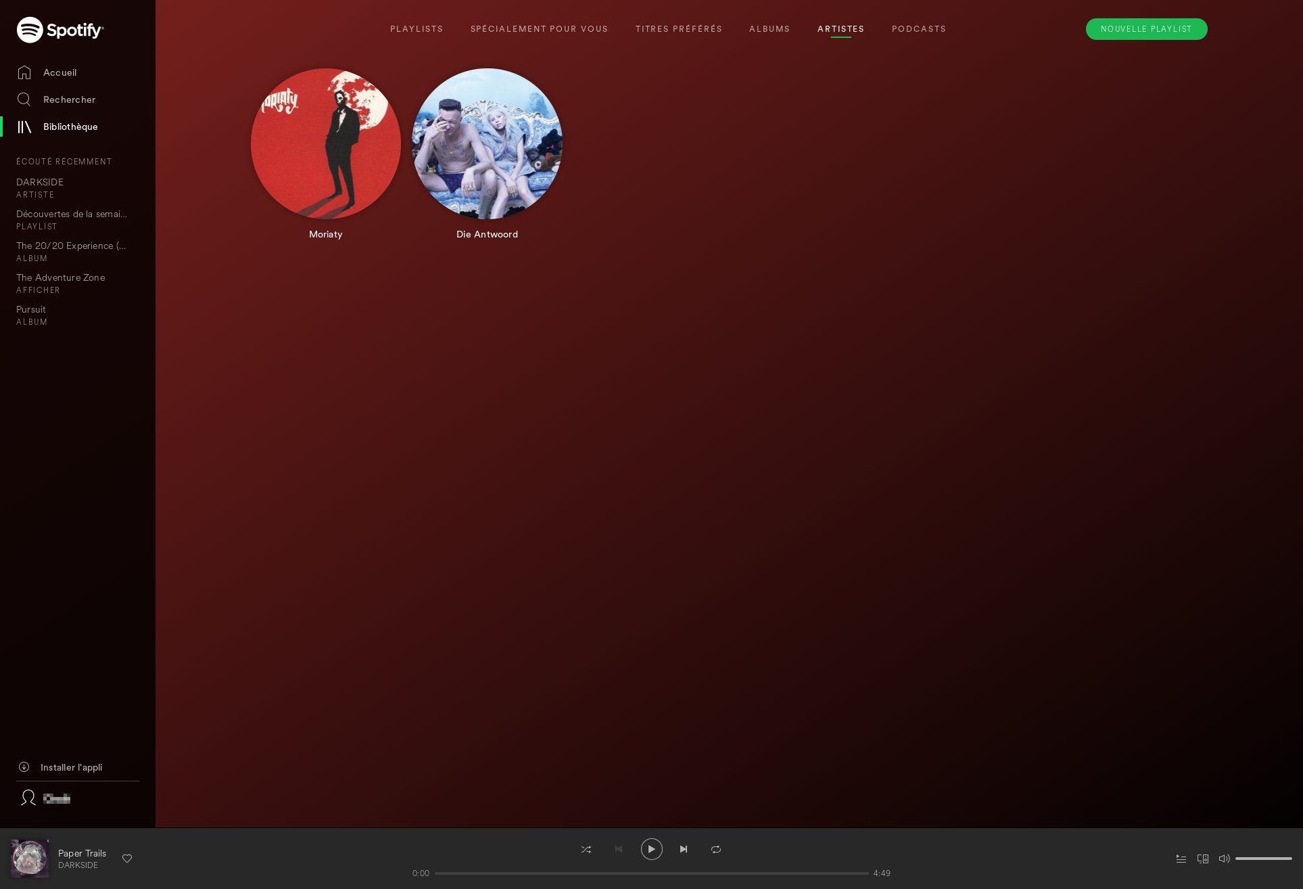Select the Artistes tab
Screen dimensions: 1303x889
pyautogui.click(x=841, y=29)
